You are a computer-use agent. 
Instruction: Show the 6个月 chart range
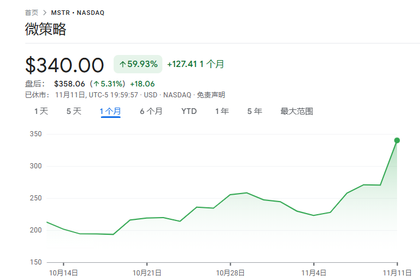pyautogui.click(x=151, y=111)
